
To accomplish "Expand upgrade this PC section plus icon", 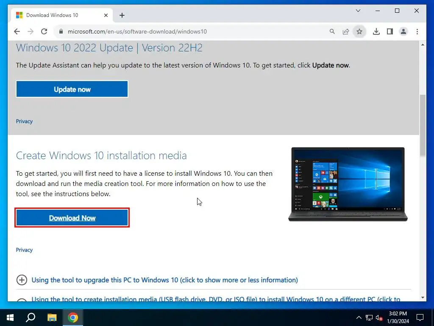I will (22, 280).
